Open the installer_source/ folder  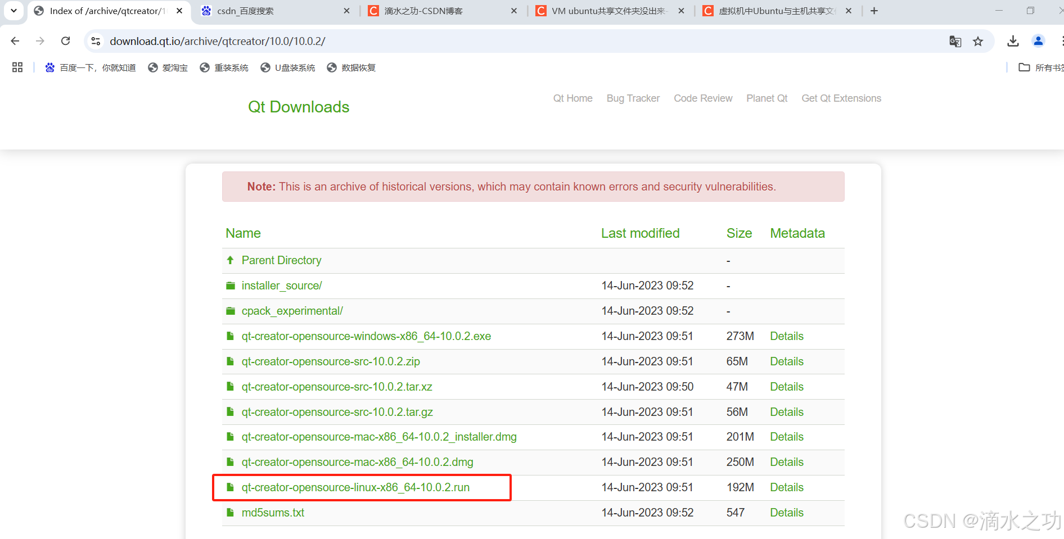[x=281, y=286]
